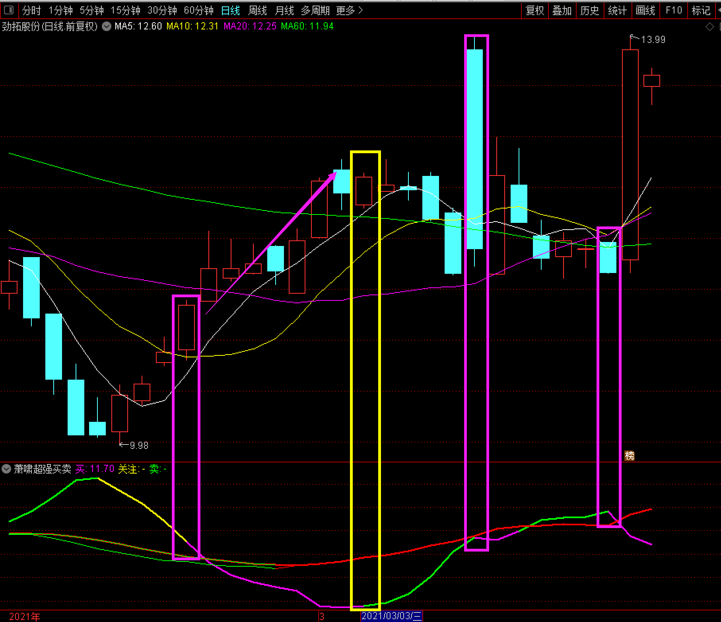This screenshot has width=721, height=622.
Task: Click the 2021/03/03 date marker on time axis
Action: tap(391, 616)
